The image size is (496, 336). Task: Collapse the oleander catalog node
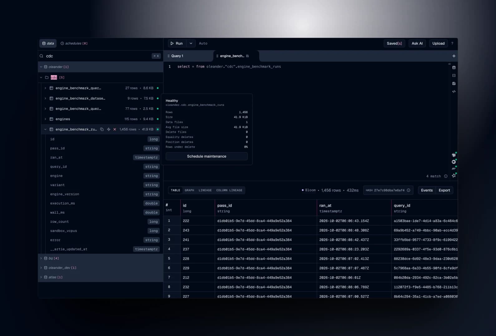pyautogui.click(x=41, y=67)
